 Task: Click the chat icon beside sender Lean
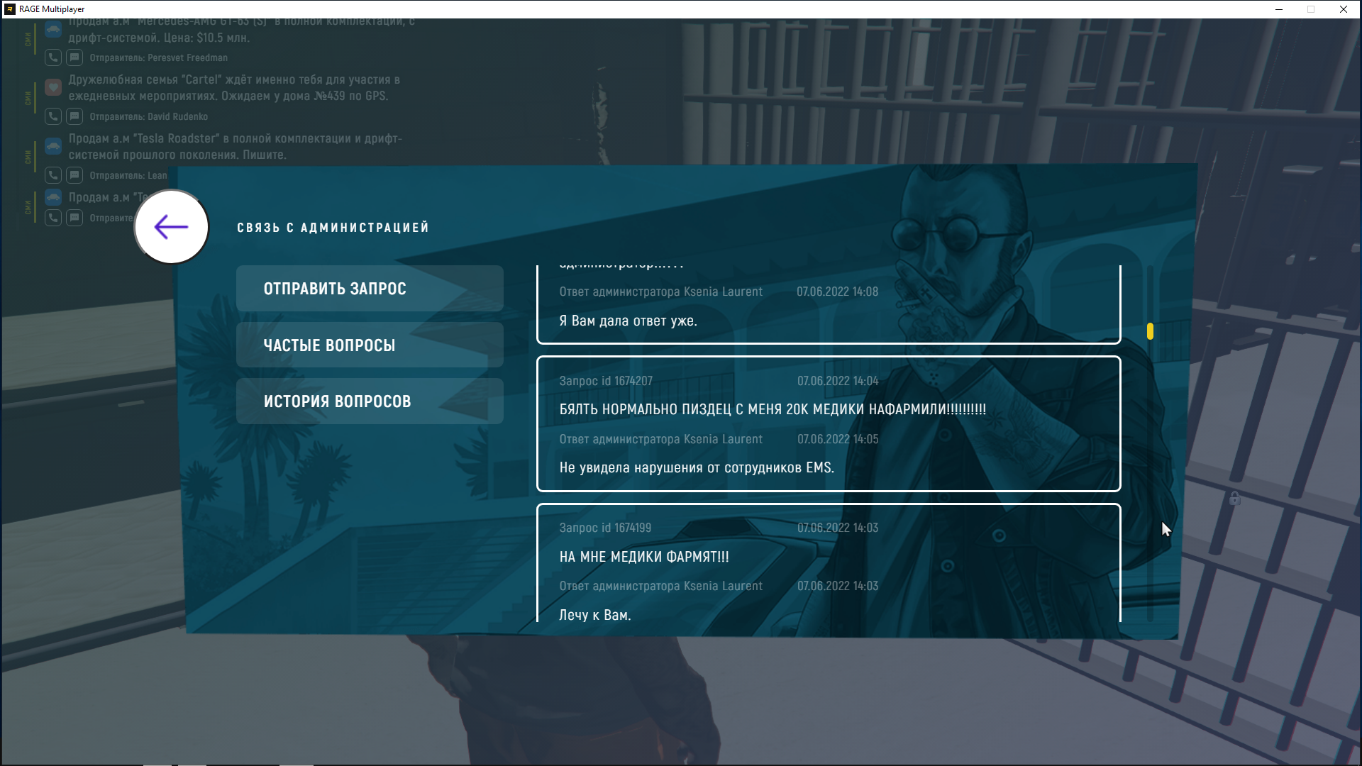(x=74, y=175)
